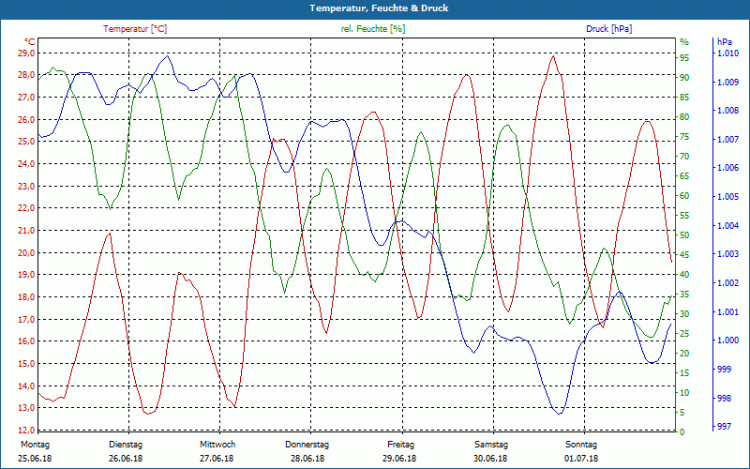750x469 pixels.
Task: Click the date '26.06.18'
Action: click(x=126, y=459)
